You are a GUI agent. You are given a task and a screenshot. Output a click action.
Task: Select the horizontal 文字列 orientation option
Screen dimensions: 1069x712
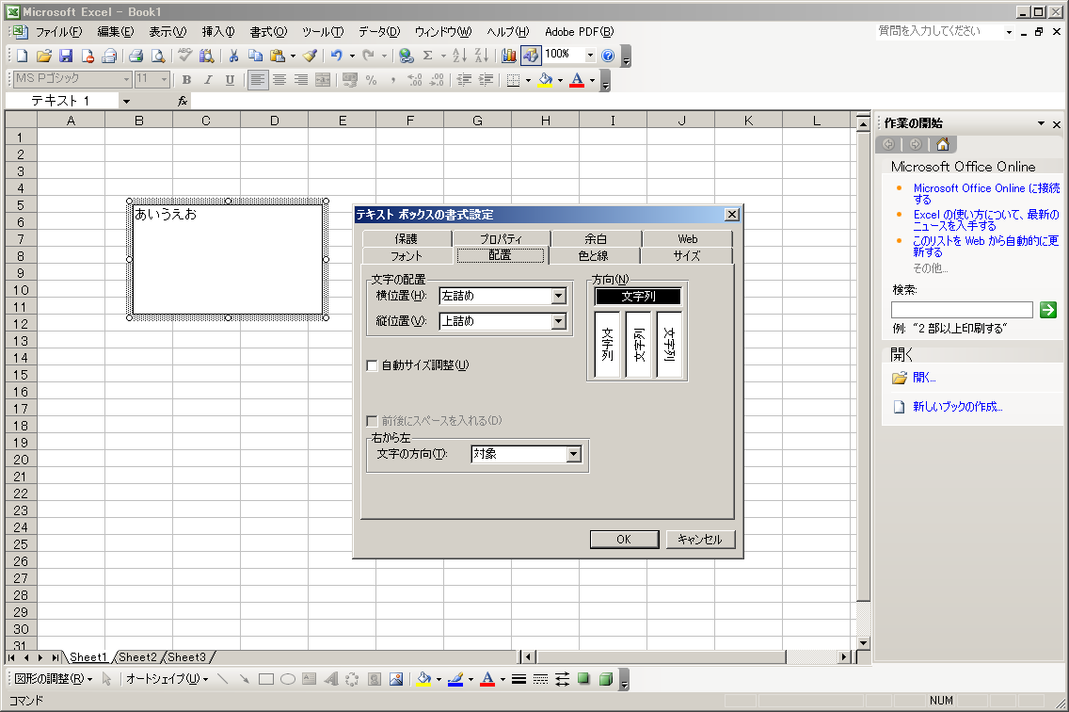pos(638,297)
